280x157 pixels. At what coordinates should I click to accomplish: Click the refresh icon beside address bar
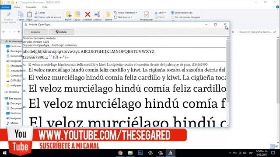(233, 32)
